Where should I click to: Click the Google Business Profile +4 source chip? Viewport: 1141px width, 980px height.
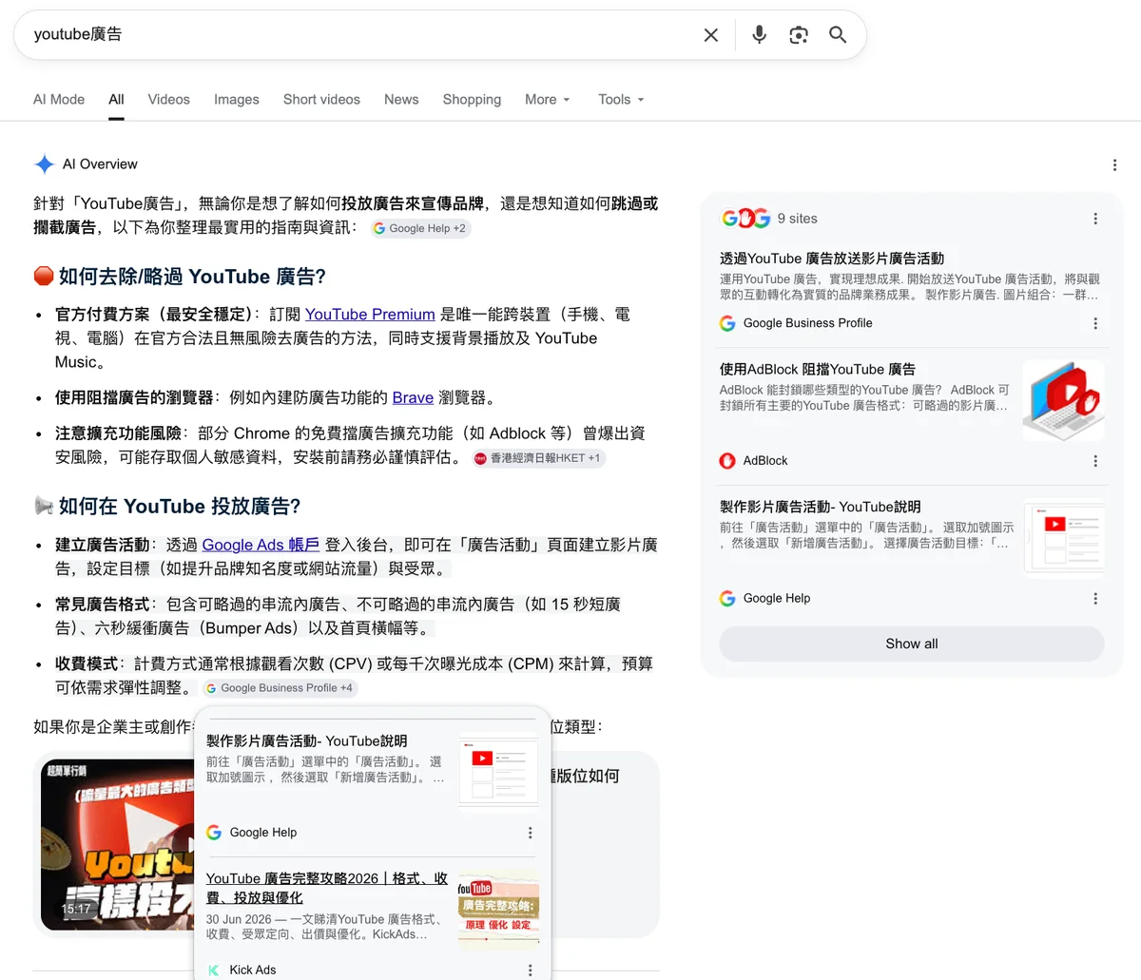[280, 688]
